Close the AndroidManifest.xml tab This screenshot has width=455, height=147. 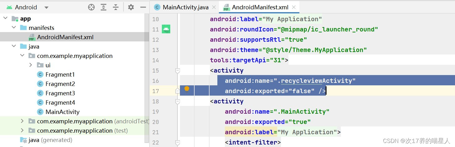[293, 7]
